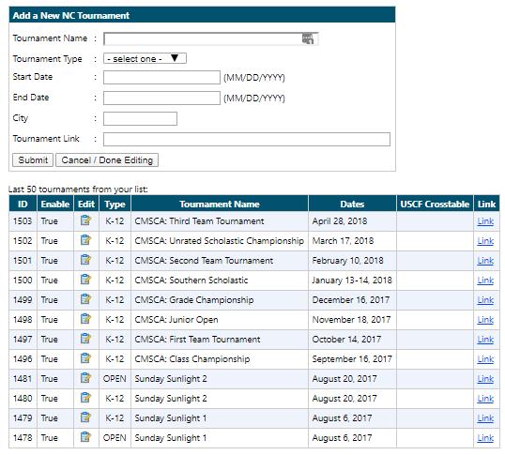This screenshot has width=505, height=455.
Task: Click the Dates column header
Action: point(352,204)
